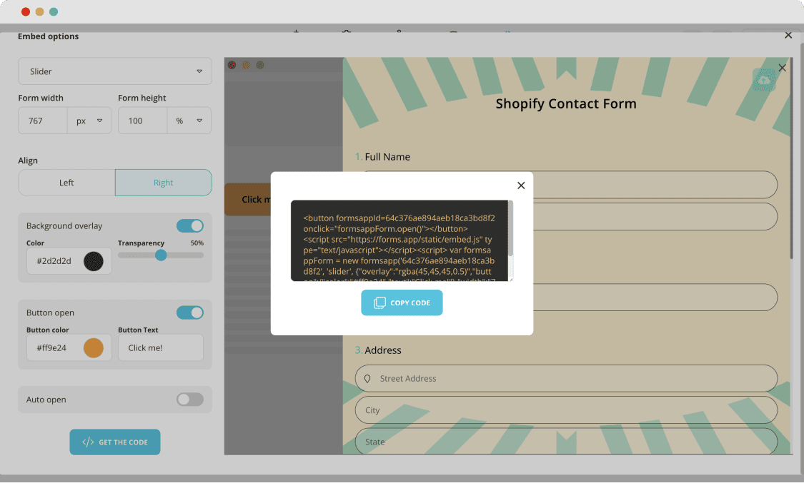Viewport: 804px width, 483px height.
Task: Click the Get The Code button
Action: 115,442
